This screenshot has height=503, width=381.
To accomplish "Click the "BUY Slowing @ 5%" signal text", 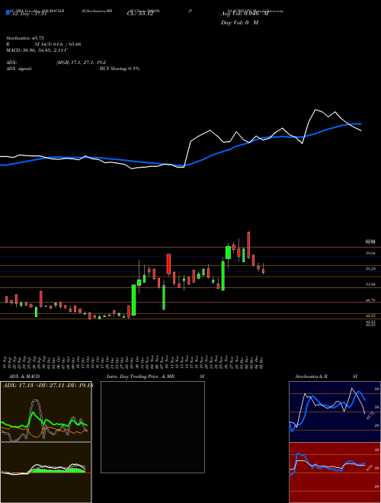I will tap(120, 69).
